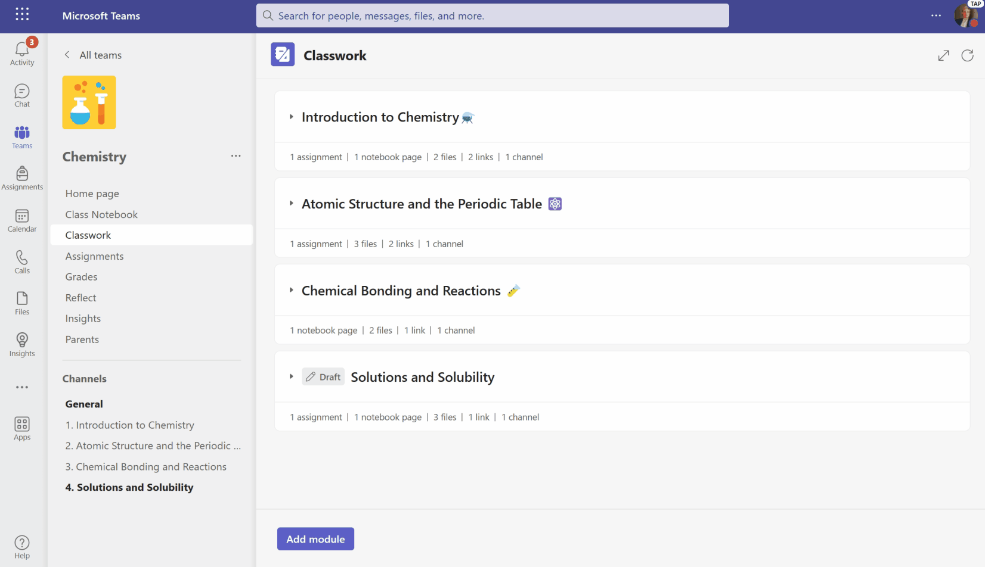The width and height of the screenshot is (985, 567).
Task: Click the Help icon
Action: click(21, 546)
